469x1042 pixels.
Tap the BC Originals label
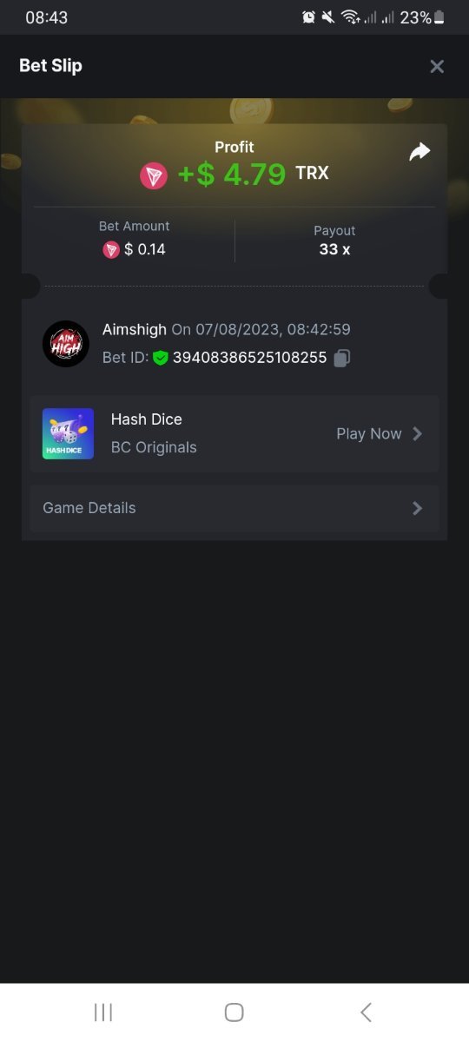point(154,447)
